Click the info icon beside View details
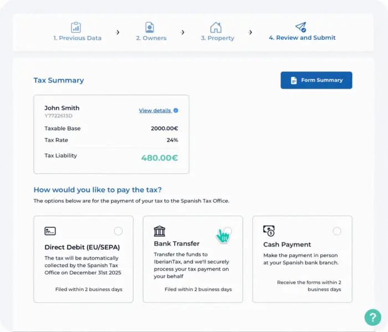Image resolution: width=388 pixels, height=332 pixels. (x=176, y=111)
